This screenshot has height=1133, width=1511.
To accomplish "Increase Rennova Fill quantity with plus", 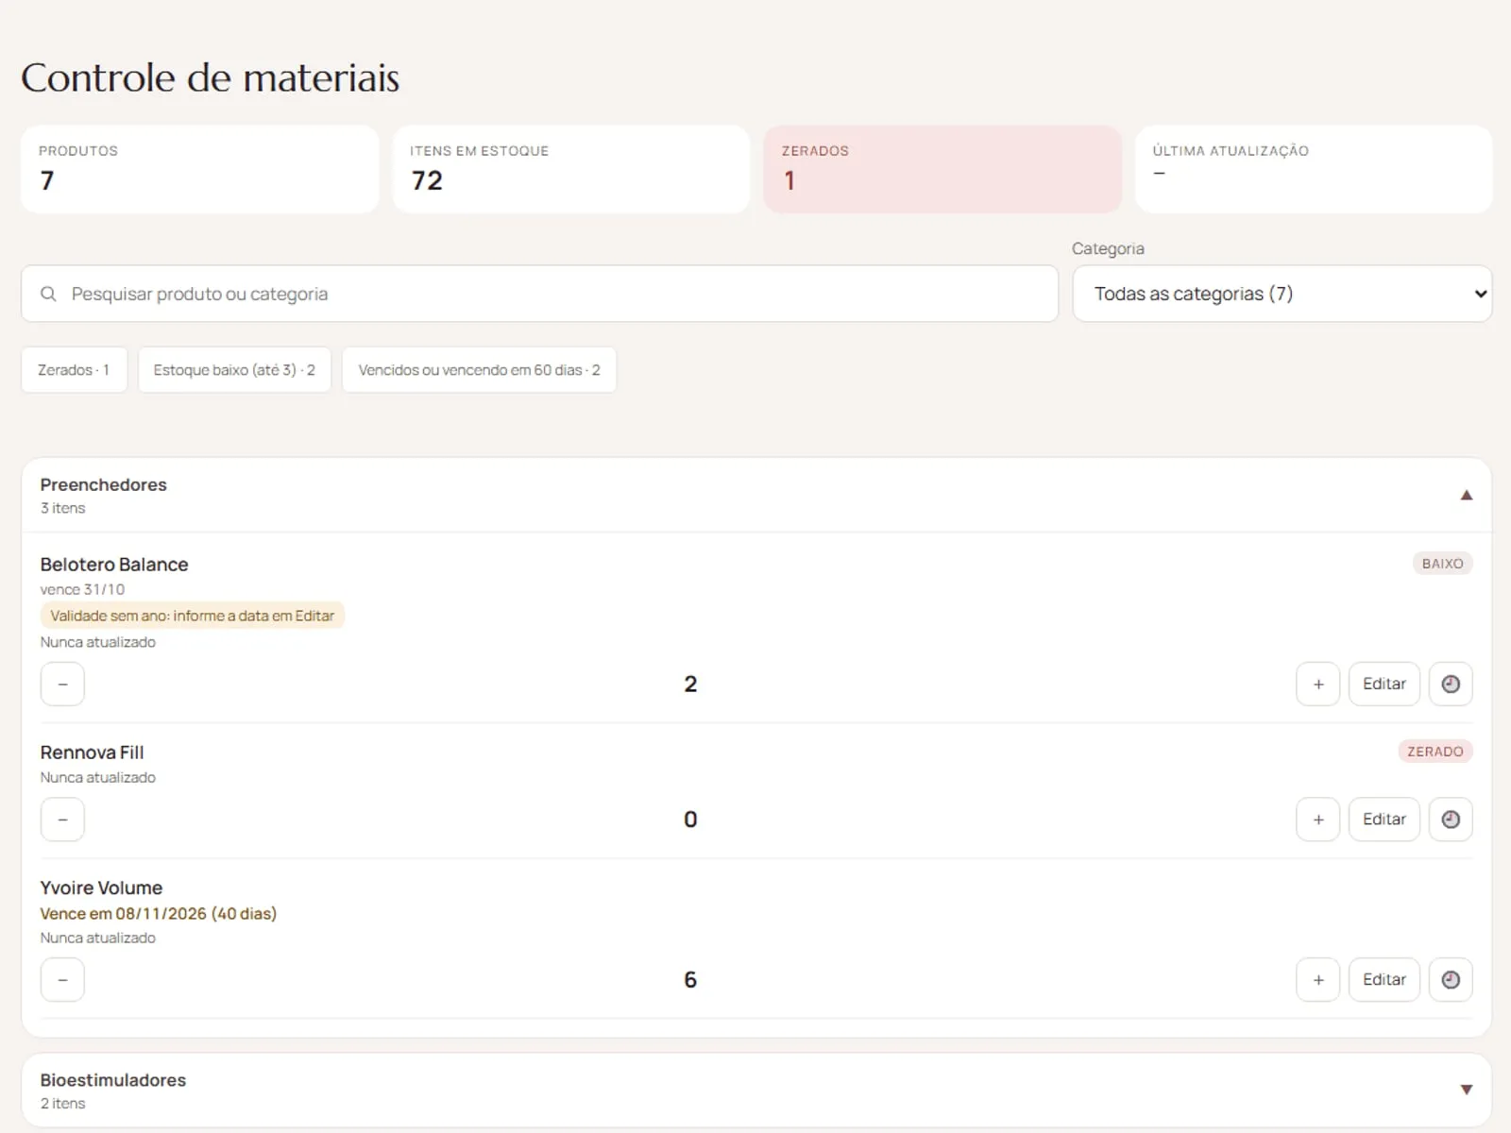I will pos(1318,820).
